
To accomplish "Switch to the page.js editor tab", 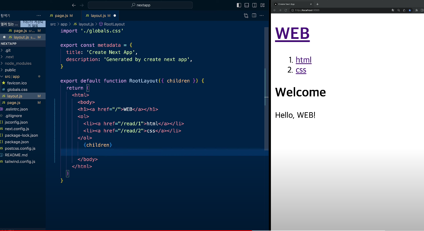I will 64,15.
